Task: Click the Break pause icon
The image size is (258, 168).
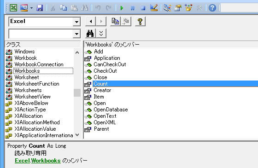Action: pos(133,8)
